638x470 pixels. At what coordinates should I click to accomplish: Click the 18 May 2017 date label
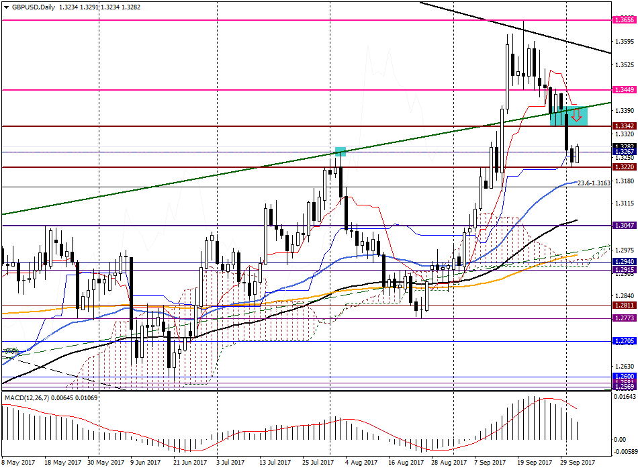pos(62,463)
